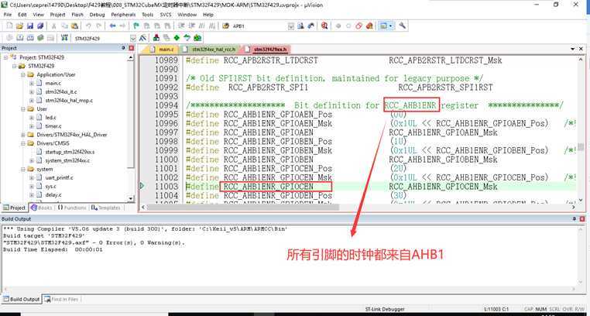Open the Flash menu

[77, 15]
